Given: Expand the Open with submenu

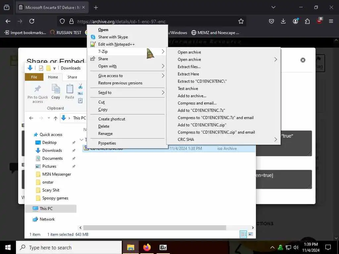Looking at the screenshot, I should click(127, 66).
